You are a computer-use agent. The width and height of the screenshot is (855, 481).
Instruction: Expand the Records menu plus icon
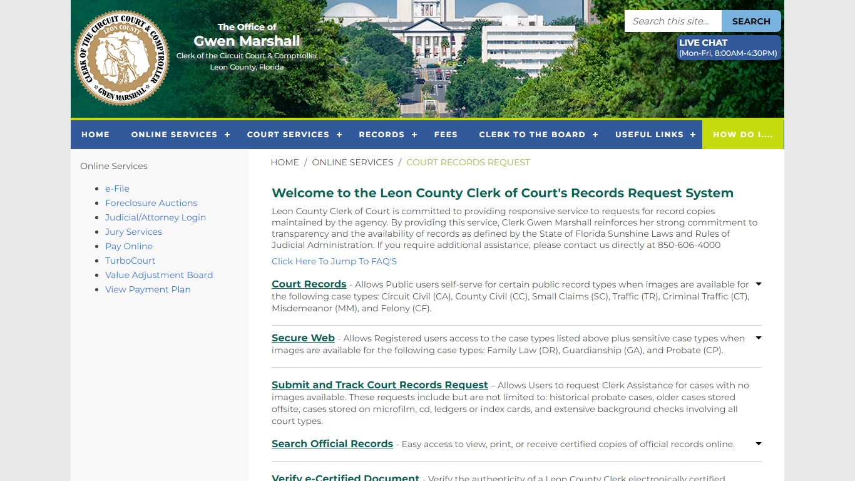(414, 135)
